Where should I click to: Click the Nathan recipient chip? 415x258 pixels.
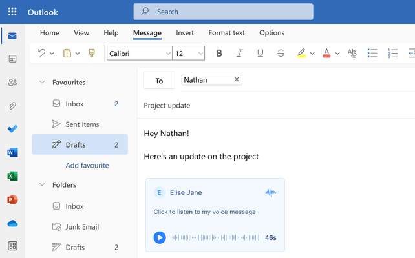[211, 79]
